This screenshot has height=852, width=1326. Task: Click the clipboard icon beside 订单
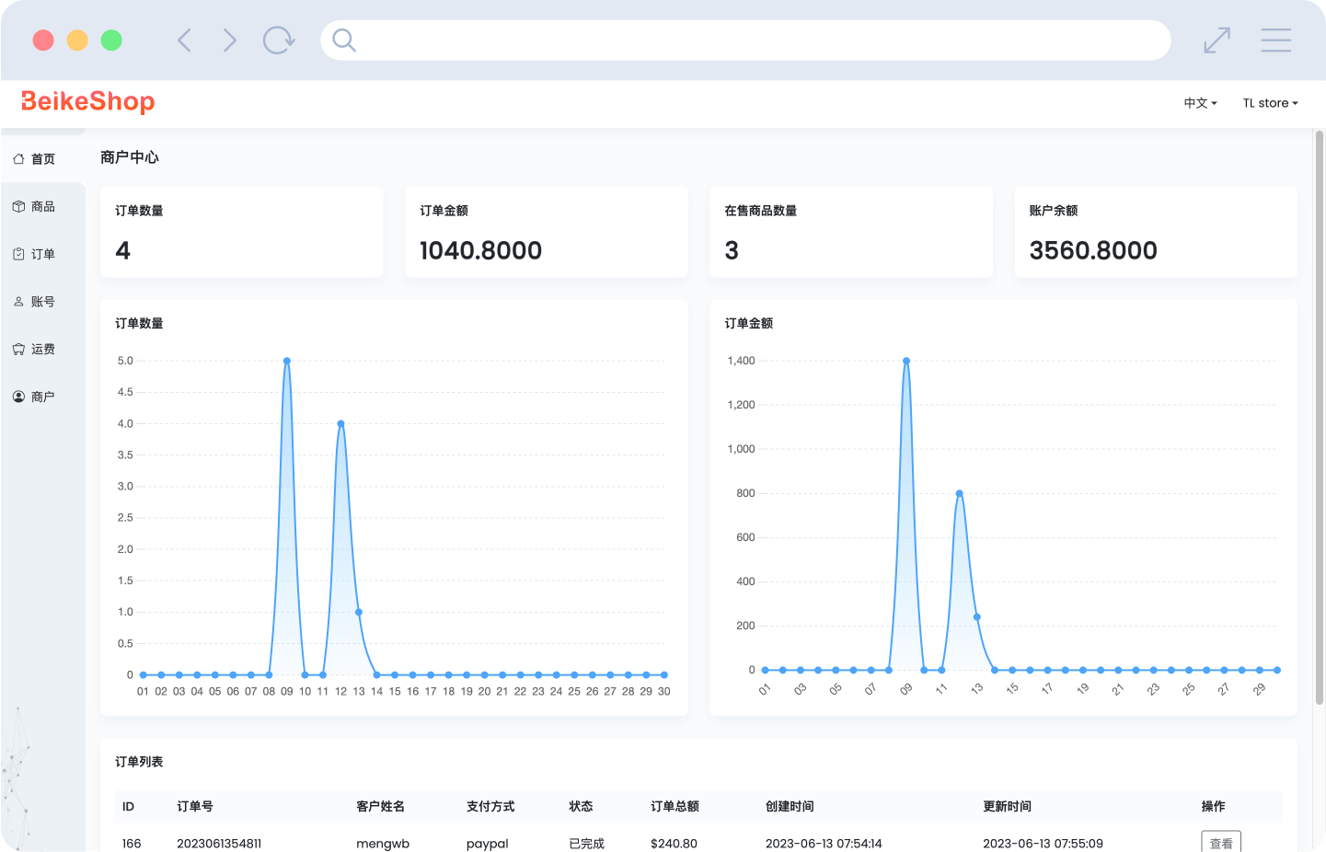pyautogui.click(x=18, y=254)
